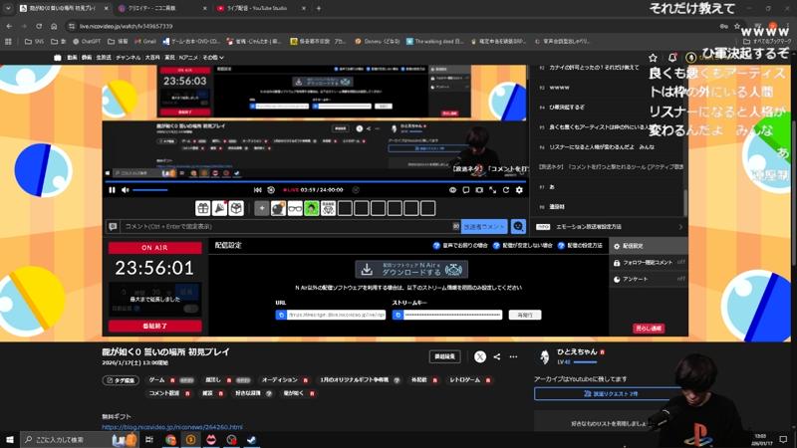Mute the player speaker icon
The width and height of the screenshot is (797, 448).
tap(126, 190)
